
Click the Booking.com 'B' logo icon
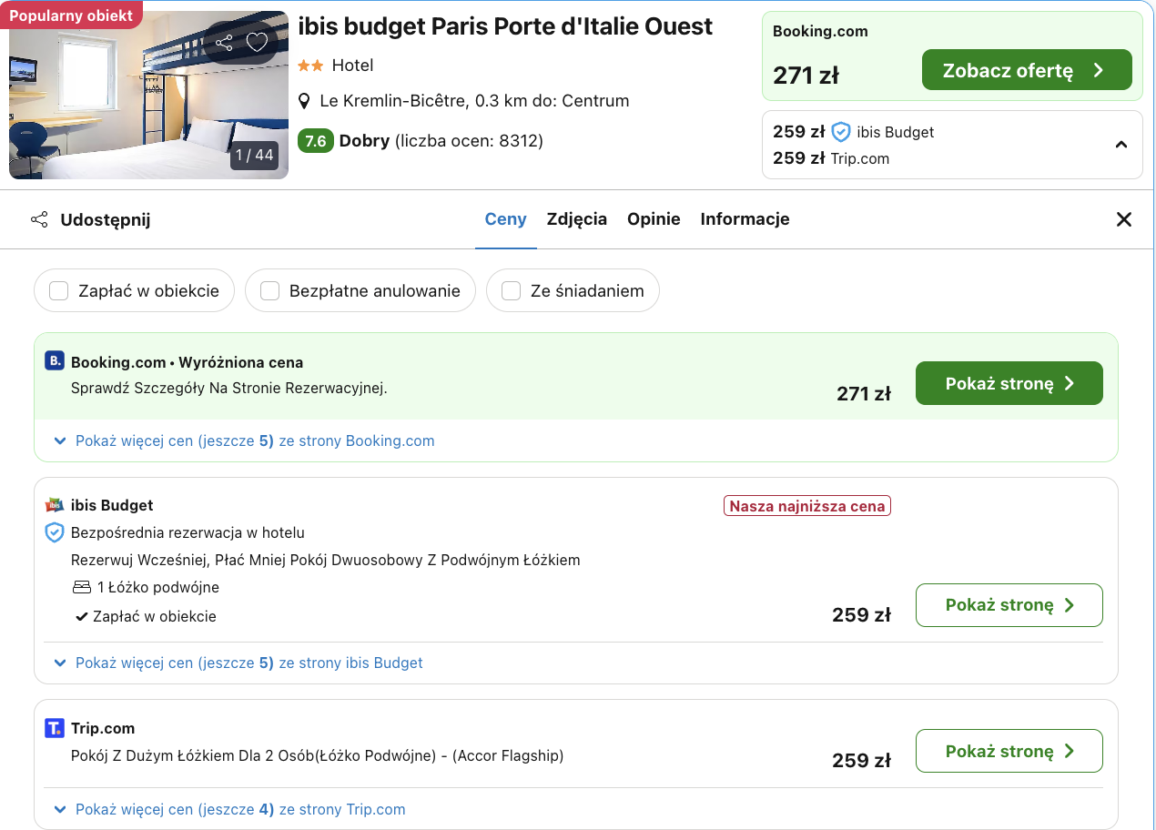(54, 360)
